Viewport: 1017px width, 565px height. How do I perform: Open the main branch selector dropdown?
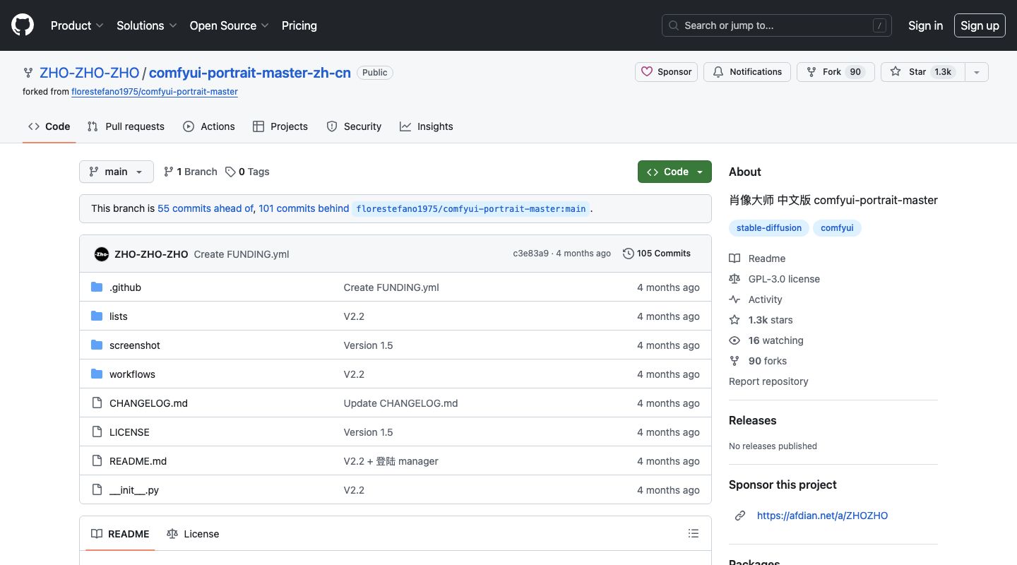click(117, 172)
